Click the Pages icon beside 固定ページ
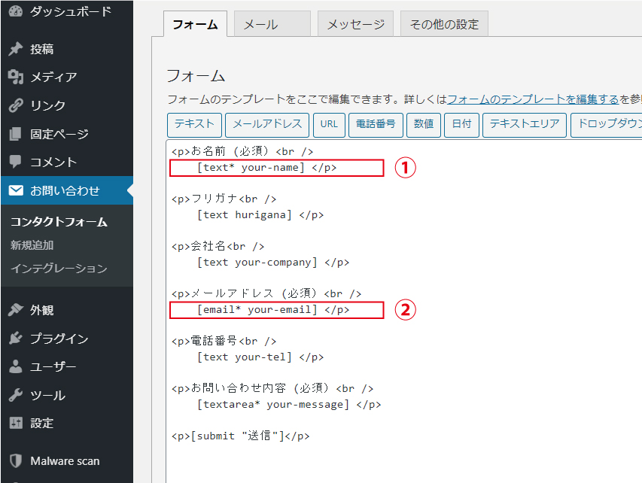The height and width of the screenshot is (483, 642). [15, 135]
